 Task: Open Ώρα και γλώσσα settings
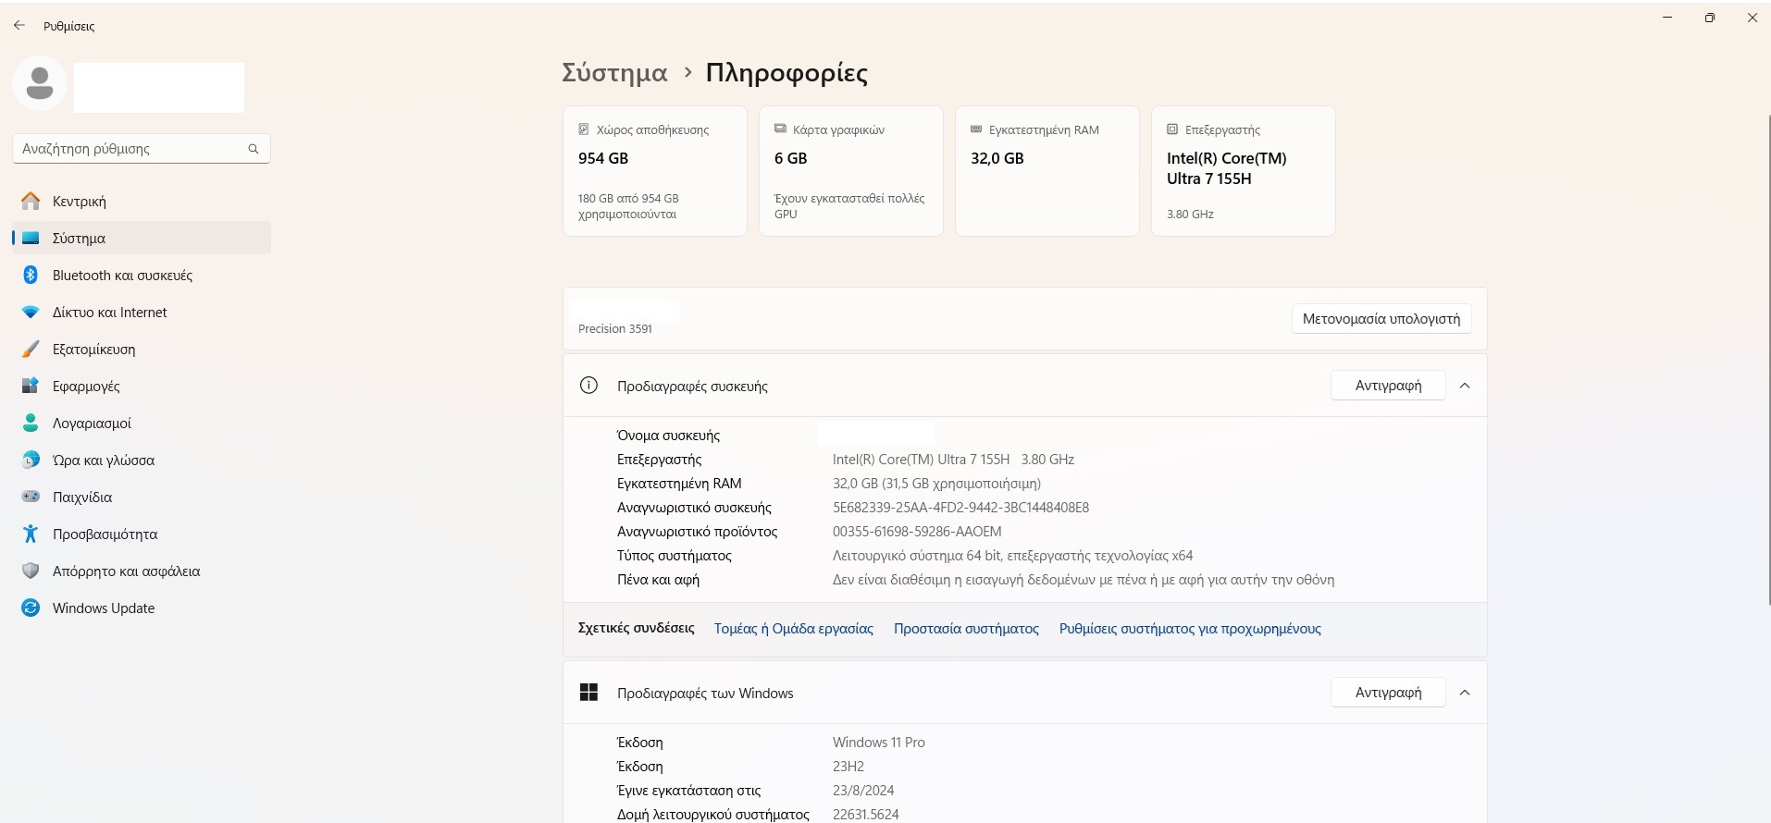(x=104, y=461)
